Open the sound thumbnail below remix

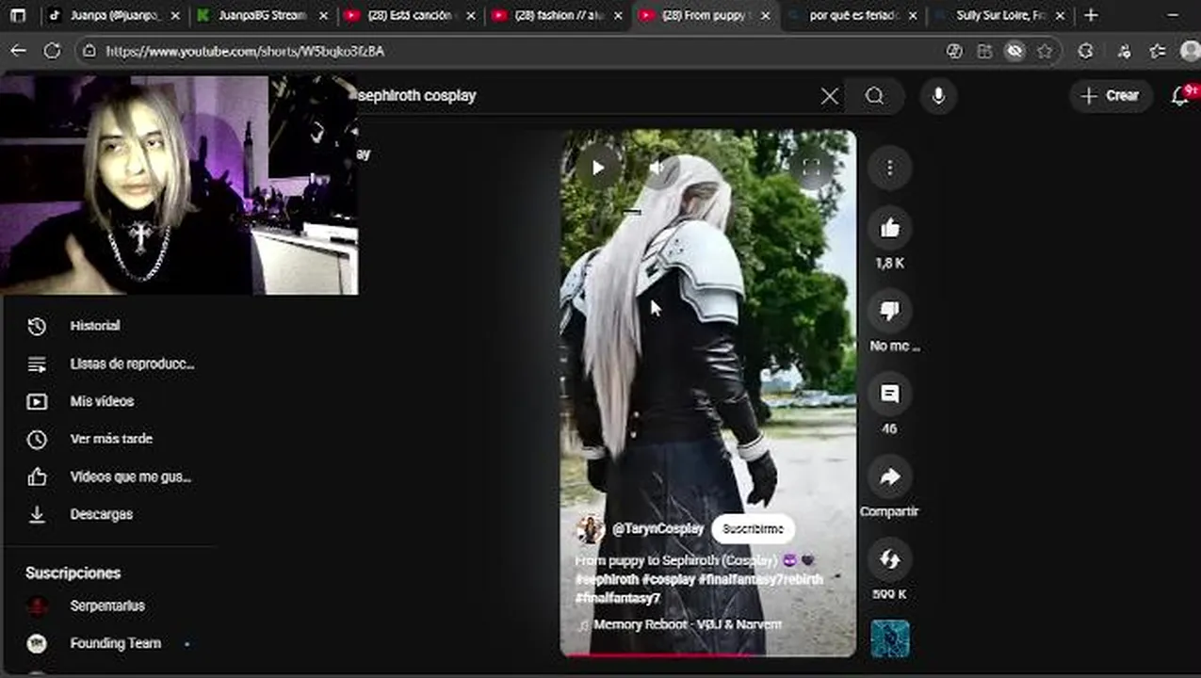pos(890,638)
